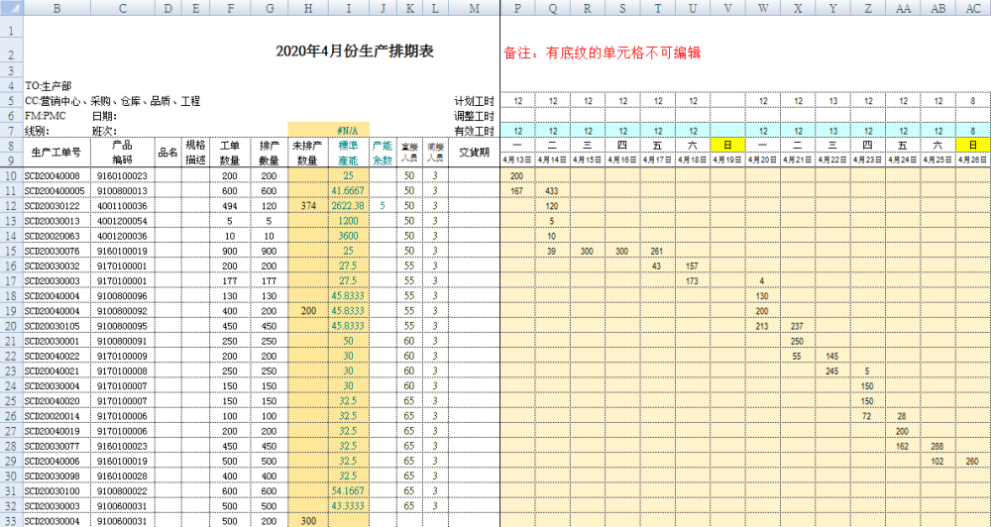The image size is (991, 527).
Task: Click product code 9100800096
Action: (x=123, y=296)
